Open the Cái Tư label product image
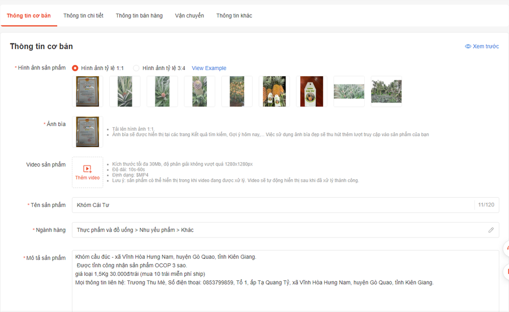This screenshot has height=312, width=509. (x=312, y=92)
